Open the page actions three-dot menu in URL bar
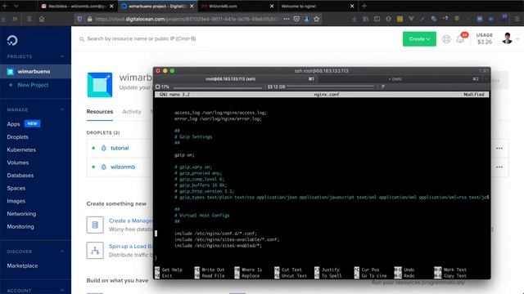 tap(287, 19)
